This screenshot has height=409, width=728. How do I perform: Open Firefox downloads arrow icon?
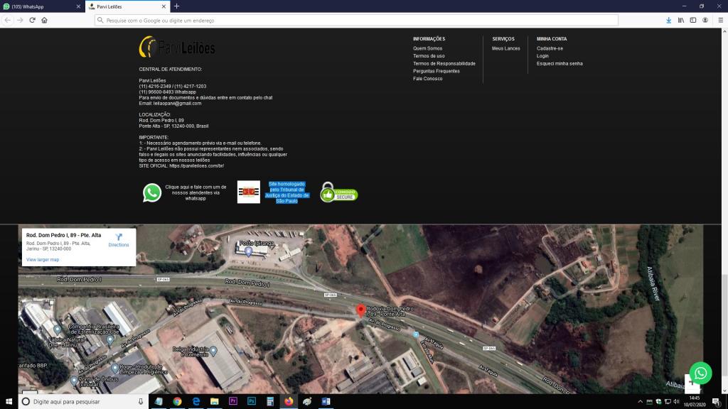(668, 21)
